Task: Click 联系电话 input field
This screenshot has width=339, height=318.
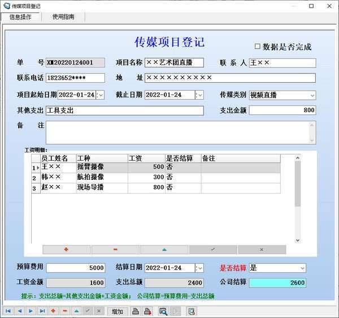Action: click(75, 78)
